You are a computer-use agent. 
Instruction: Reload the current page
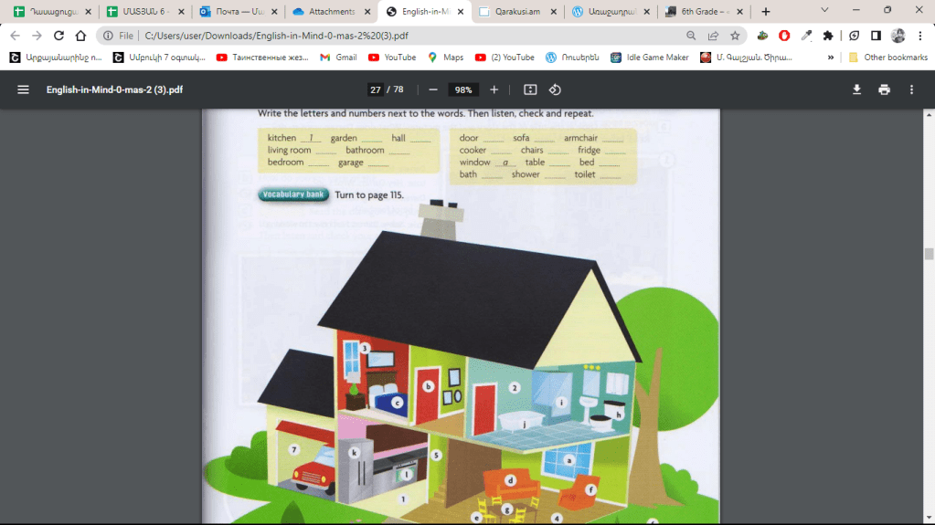(x=58, y=36)
